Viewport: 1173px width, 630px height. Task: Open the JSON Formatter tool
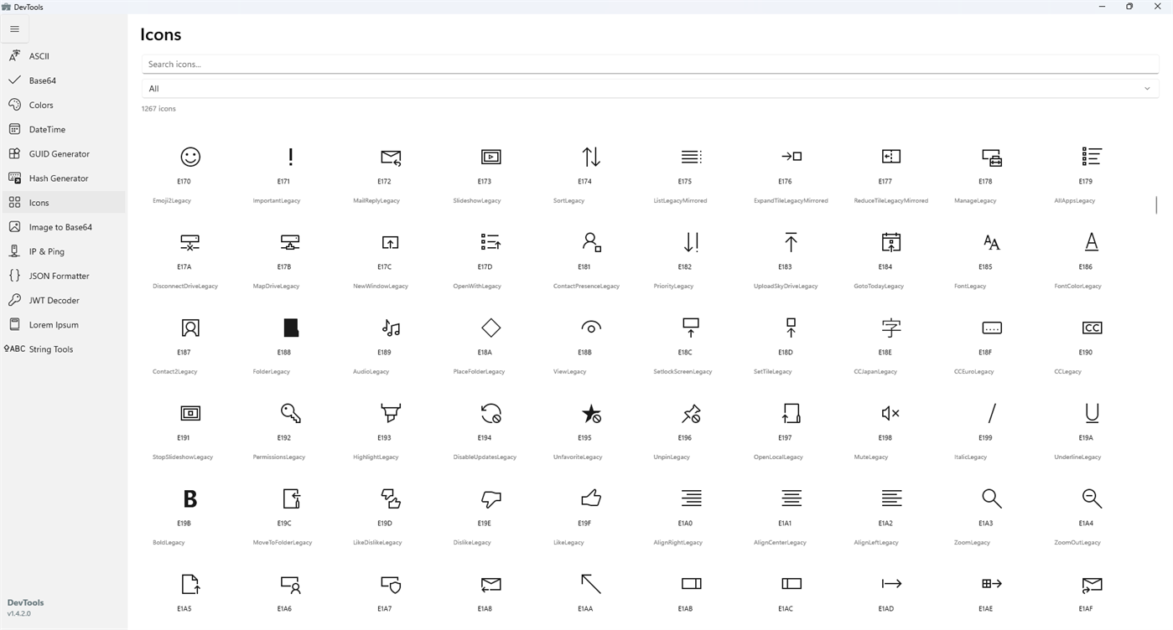coord(63,276)
